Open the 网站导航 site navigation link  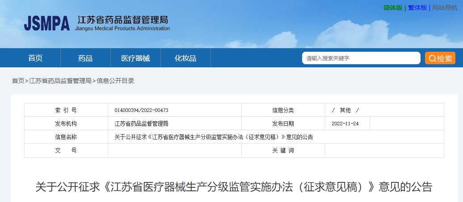pos(445,8)
